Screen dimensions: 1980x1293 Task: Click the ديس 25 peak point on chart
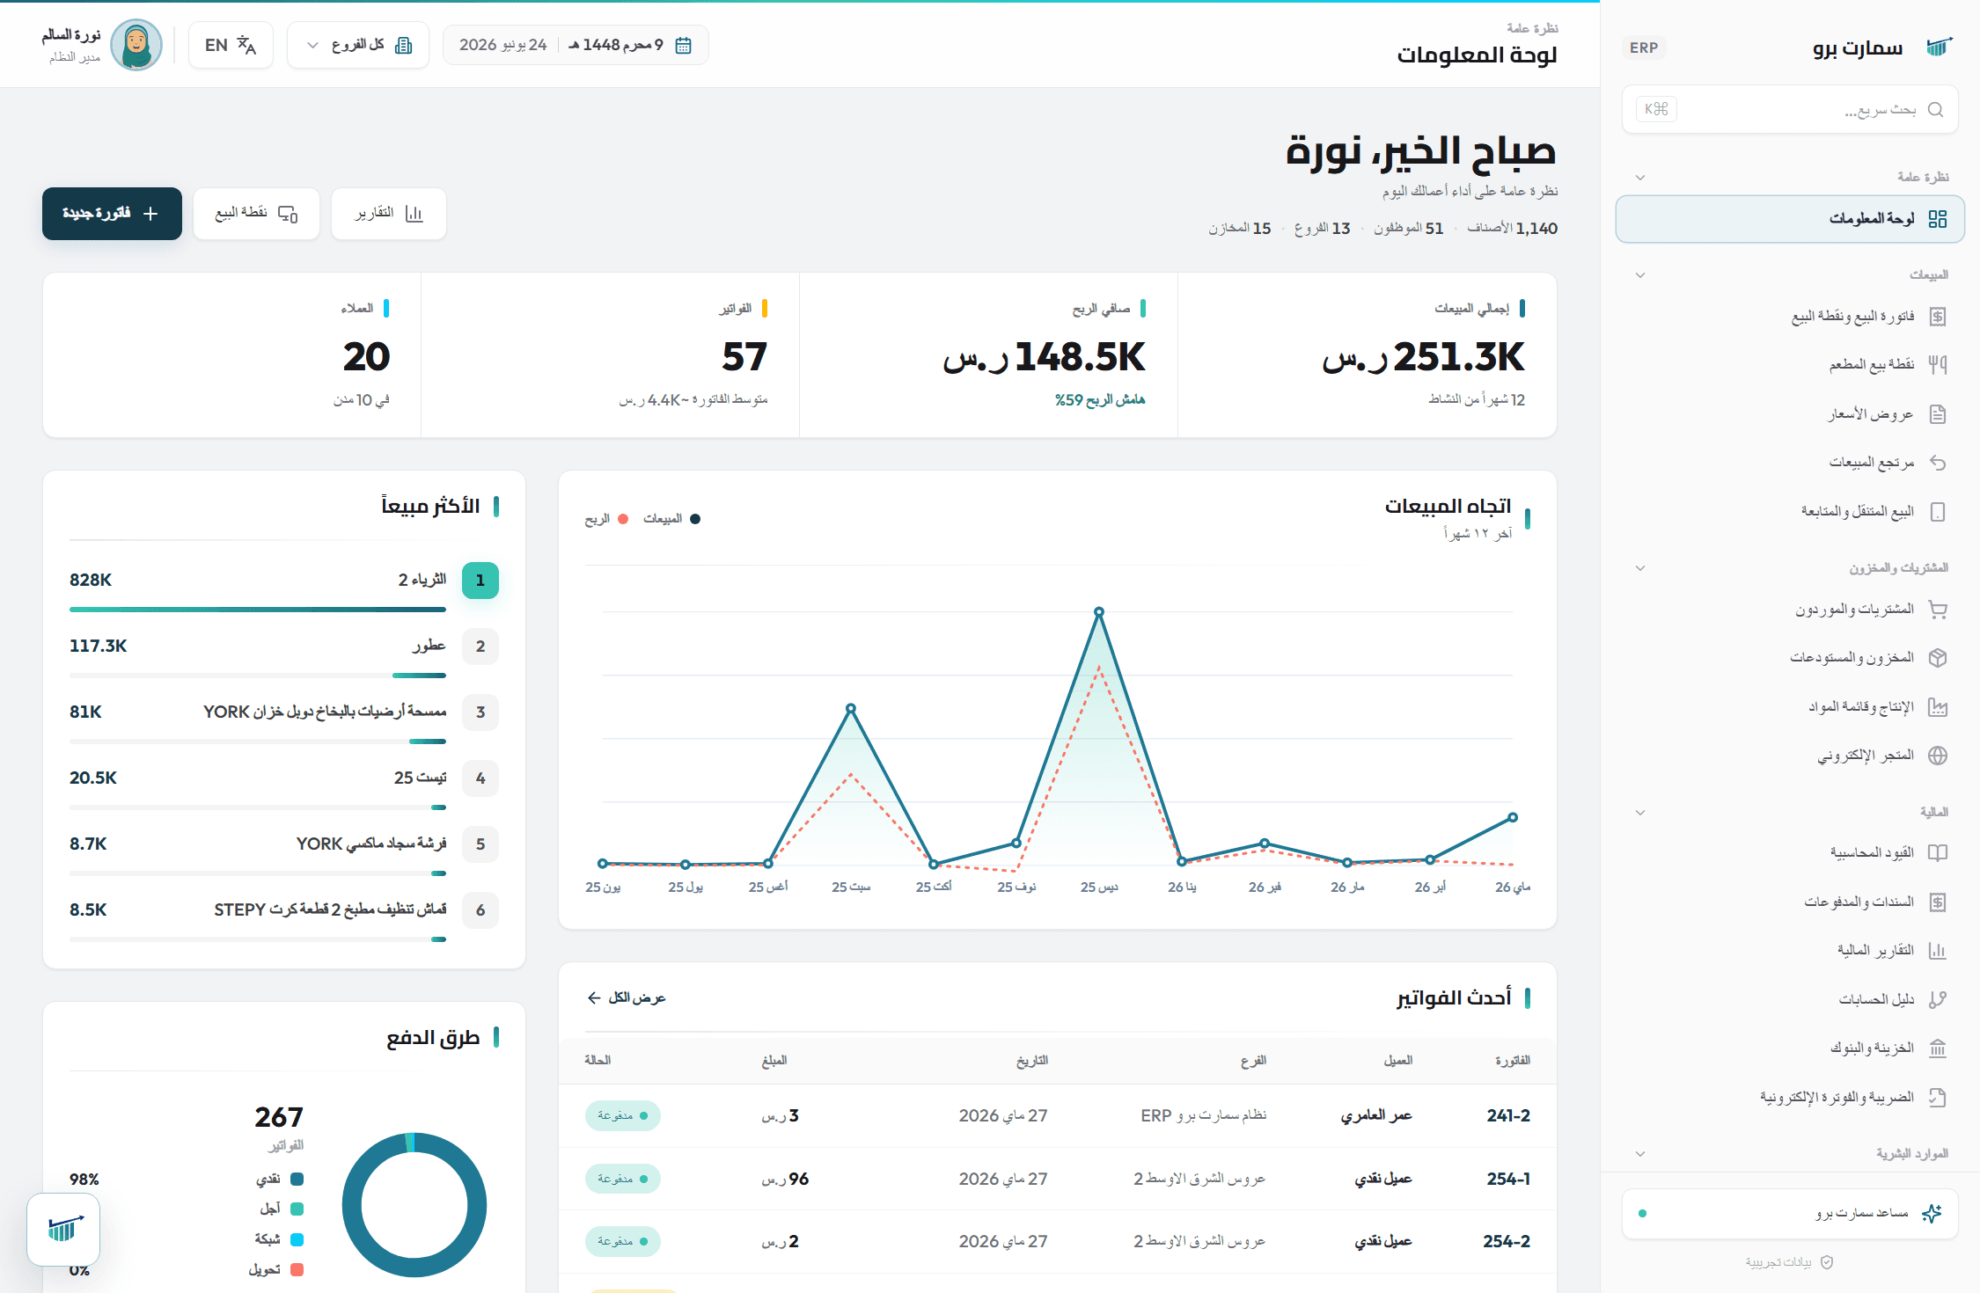pos(1099,612)
